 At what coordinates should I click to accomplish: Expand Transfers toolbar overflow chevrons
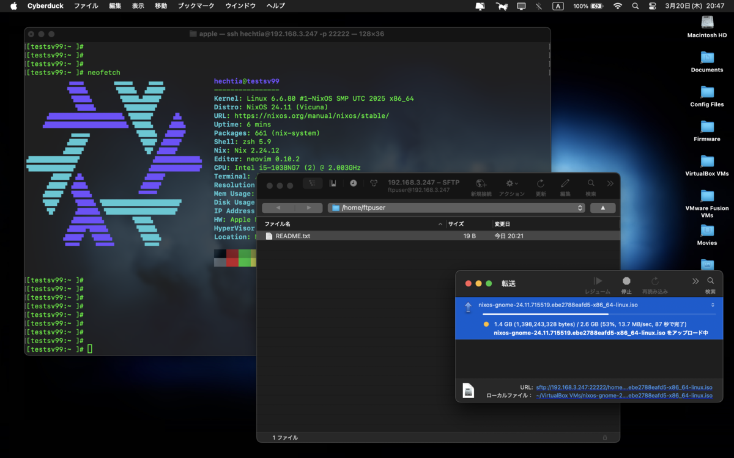pos(695,281)
